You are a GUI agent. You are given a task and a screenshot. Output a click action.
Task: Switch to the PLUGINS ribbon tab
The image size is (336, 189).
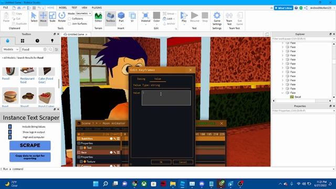[97, 8]
